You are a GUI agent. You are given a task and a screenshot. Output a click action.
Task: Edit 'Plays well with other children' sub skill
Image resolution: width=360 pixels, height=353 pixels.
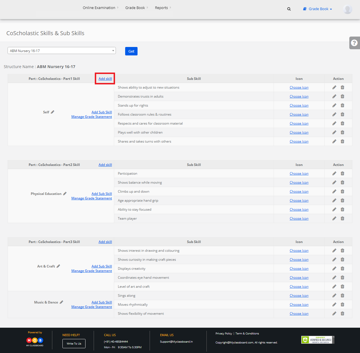tap(334, 132)
